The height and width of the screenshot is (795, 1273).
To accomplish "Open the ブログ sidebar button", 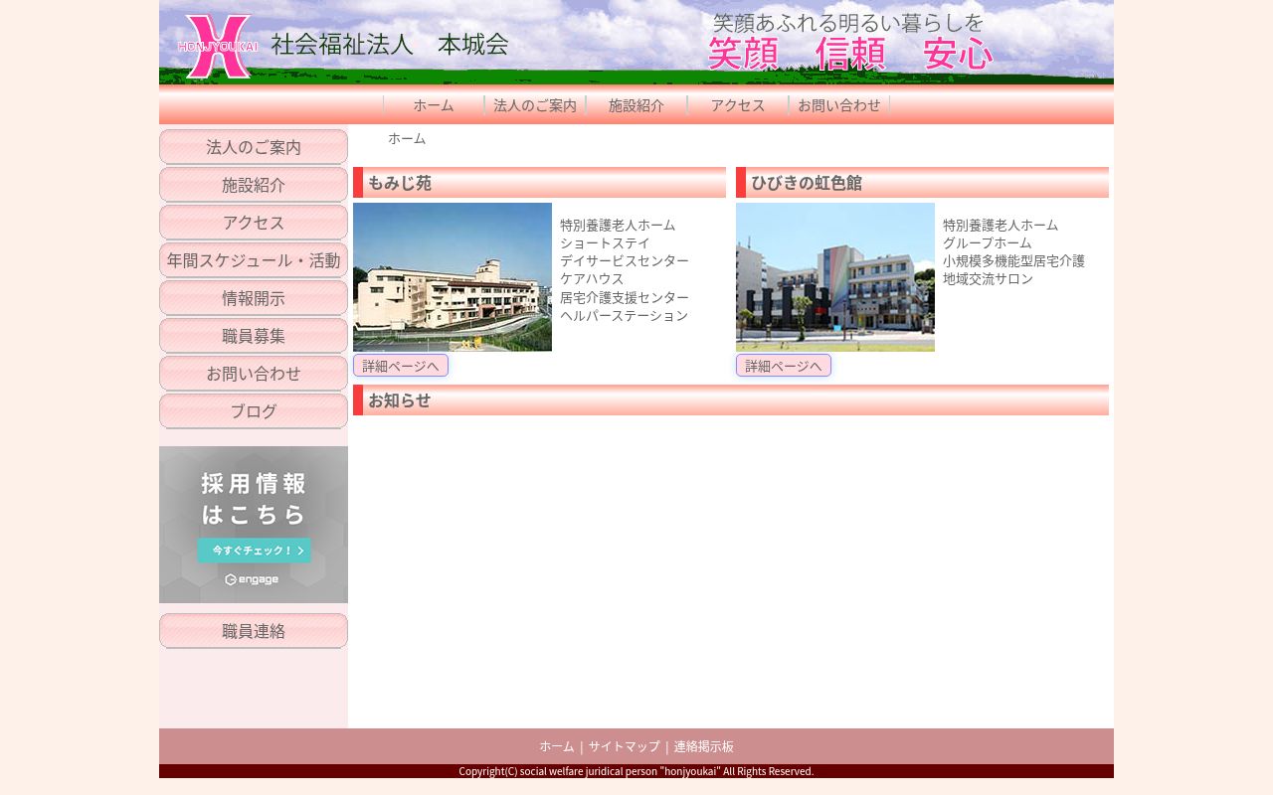I will click(x=254, y=411).
